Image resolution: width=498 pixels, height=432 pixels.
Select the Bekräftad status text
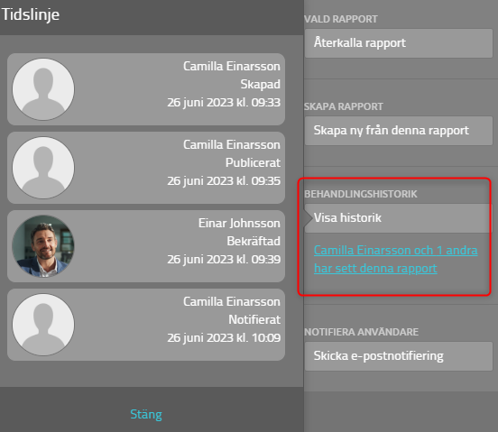coord(254,241)
